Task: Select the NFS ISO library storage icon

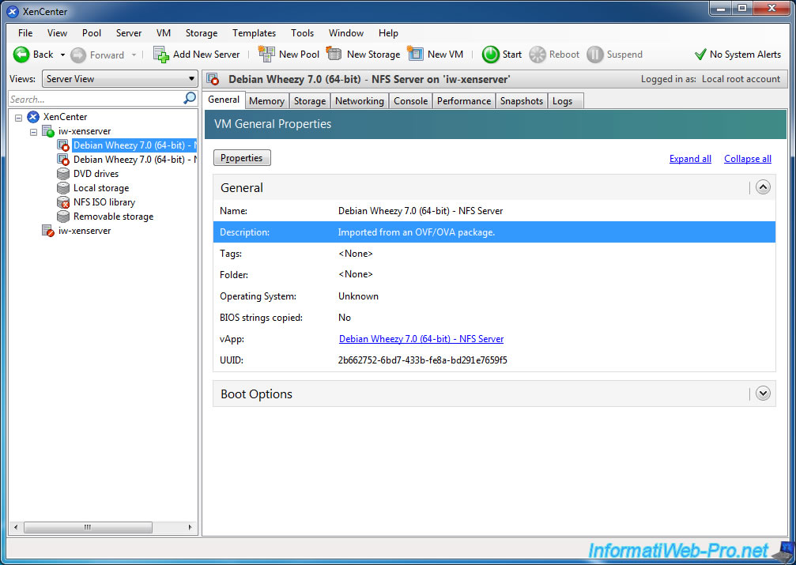Action: click(x=63, y=202)
